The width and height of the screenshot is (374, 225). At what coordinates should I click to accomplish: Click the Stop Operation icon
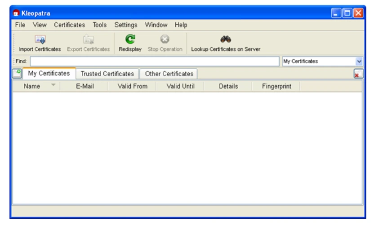click(x=165, y=39)
